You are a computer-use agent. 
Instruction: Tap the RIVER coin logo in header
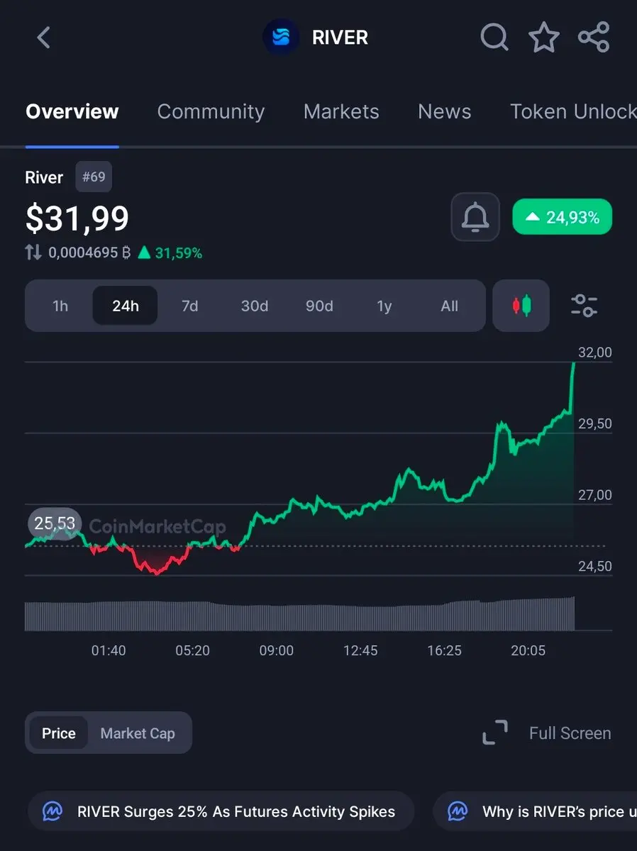point(281,38)
